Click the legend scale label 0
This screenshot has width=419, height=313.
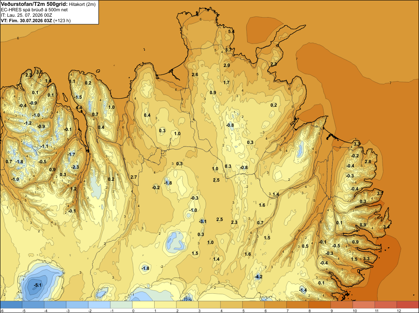tap(132, 310)
